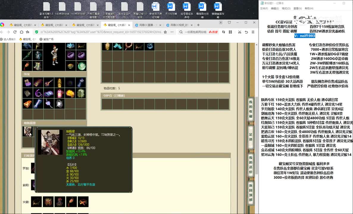Select the pipa lute item in 法宝 grid
Image resolution: width=353 pixels, height=214 pixels.
coord(49,83)
